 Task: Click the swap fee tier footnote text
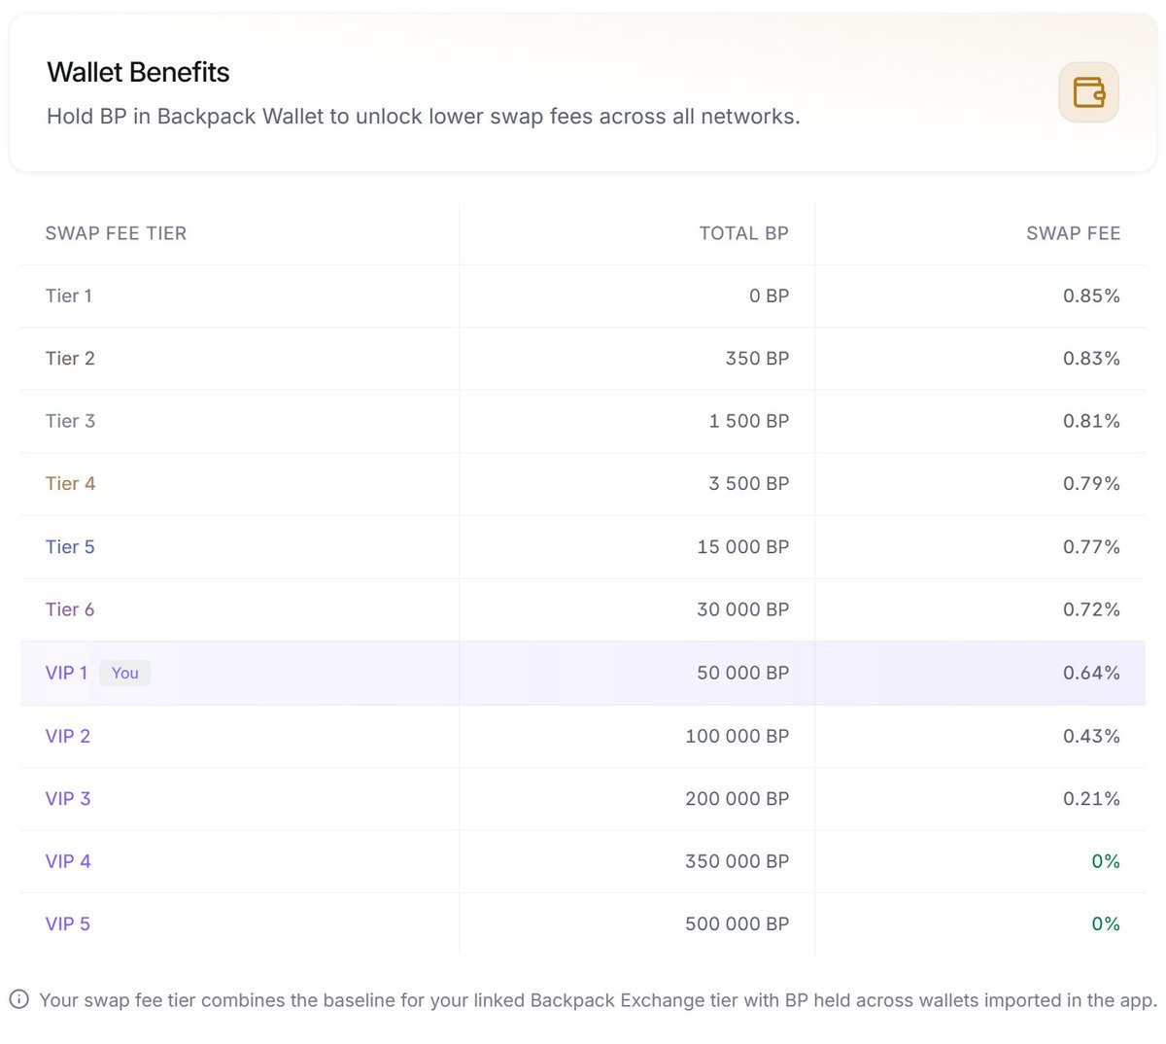(x=599, y=1000)
